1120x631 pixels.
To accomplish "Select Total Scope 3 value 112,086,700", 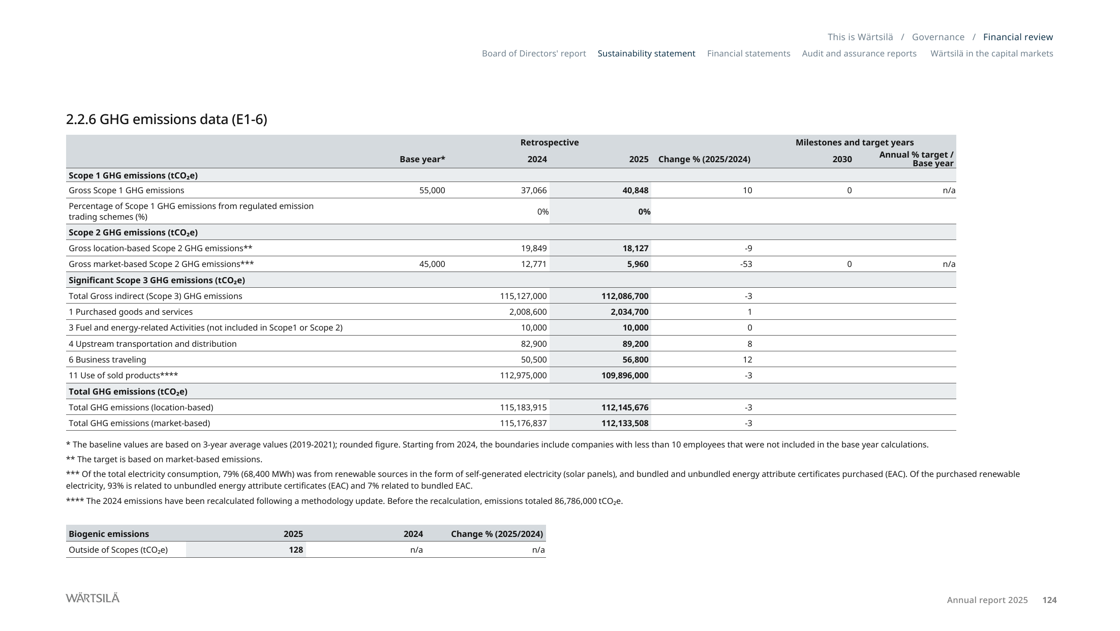I will point(625,296).
